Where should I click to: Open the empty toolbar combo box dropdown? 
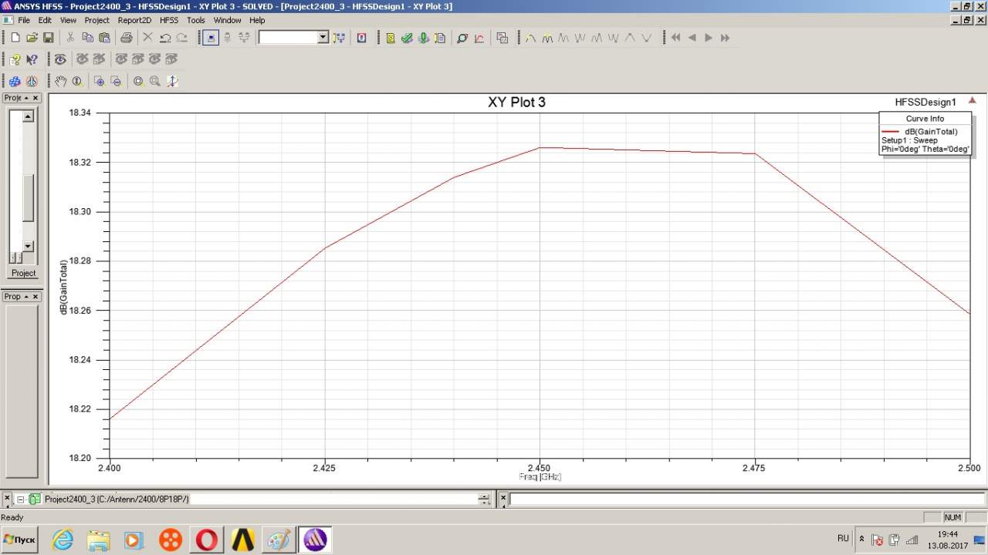click(323, 38)
